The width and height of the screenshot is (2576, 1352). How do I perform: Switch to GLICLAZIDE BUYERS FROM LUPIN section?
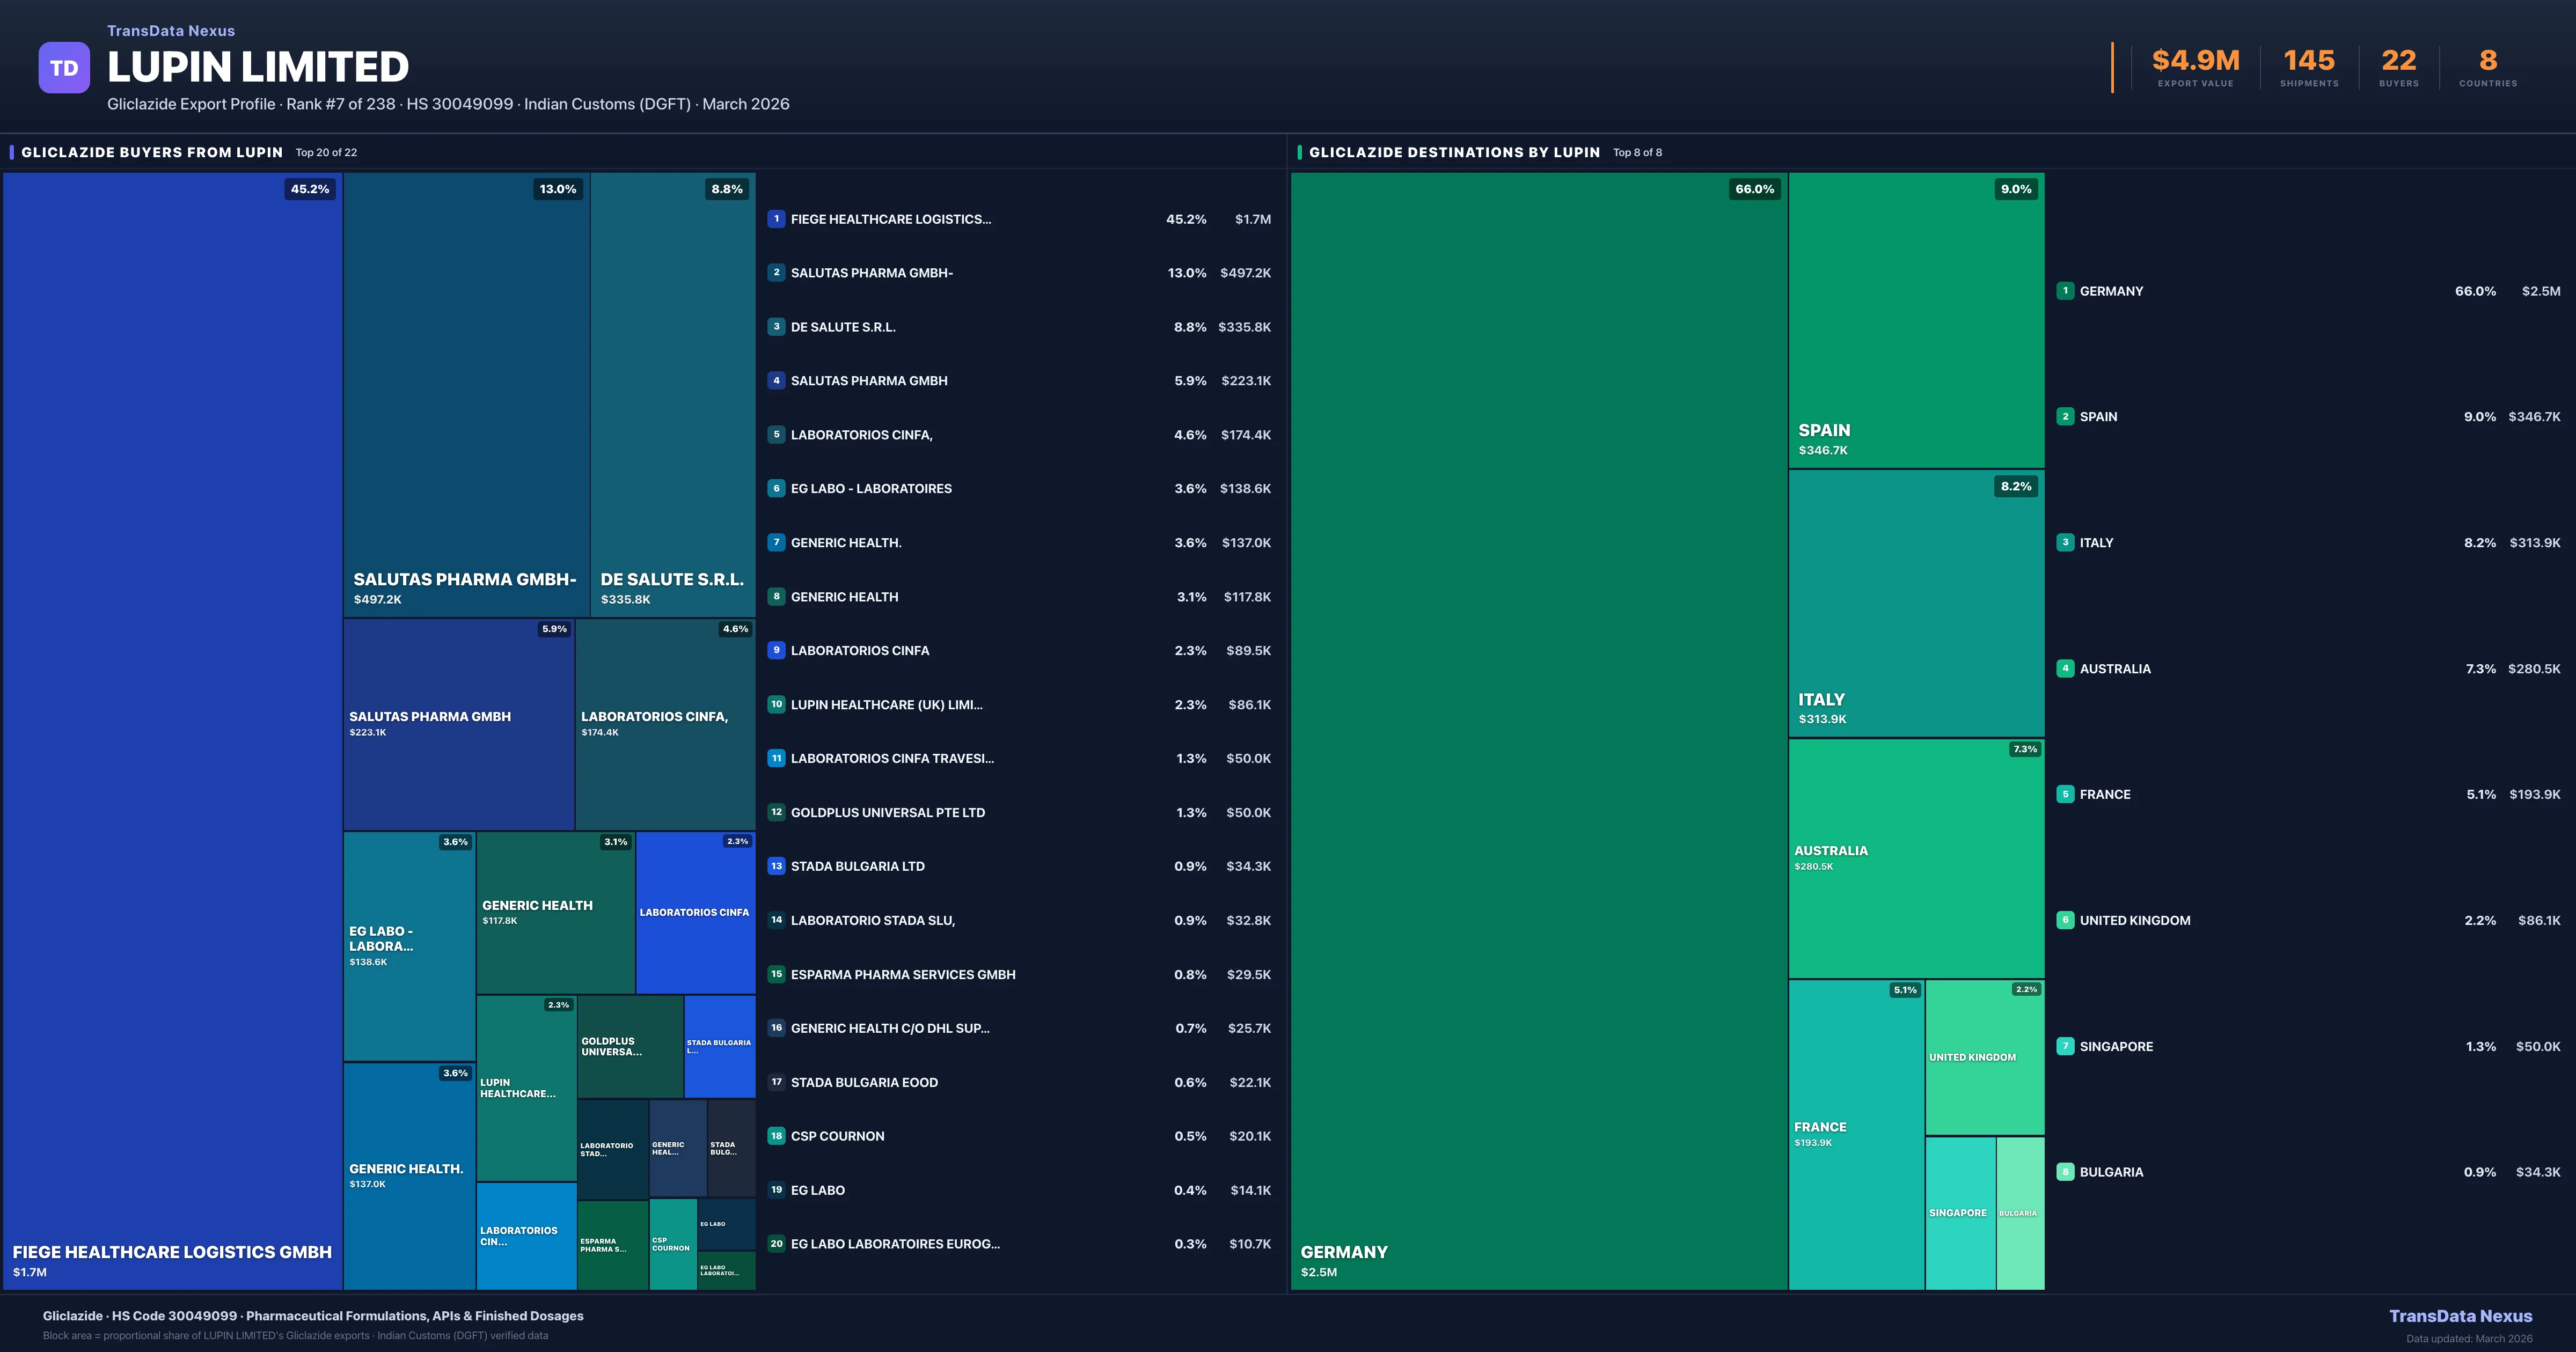click(x=152, y=152)
